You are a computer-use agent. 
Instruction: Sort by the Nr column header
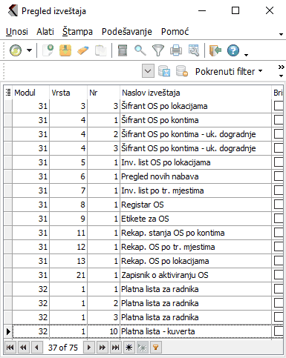tap(104, 93)
